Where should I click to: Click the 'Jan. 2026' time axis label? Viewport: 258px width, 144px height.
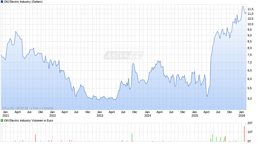pos(242,114)
